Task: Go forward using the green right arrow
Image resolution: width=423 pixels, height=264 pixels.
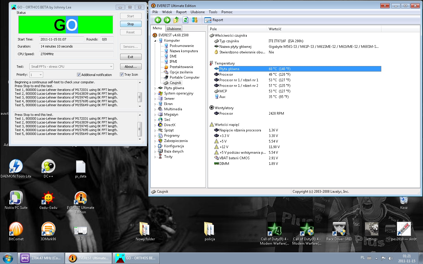Action: pos(167,20)
